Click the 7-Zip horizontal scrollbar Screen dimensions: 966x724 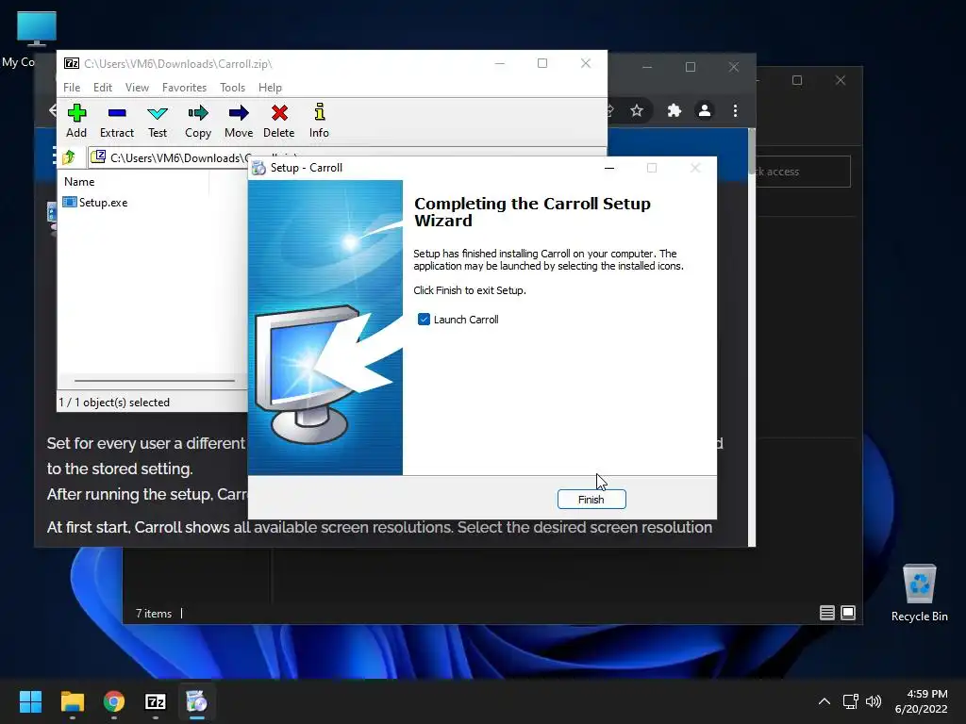155,381
